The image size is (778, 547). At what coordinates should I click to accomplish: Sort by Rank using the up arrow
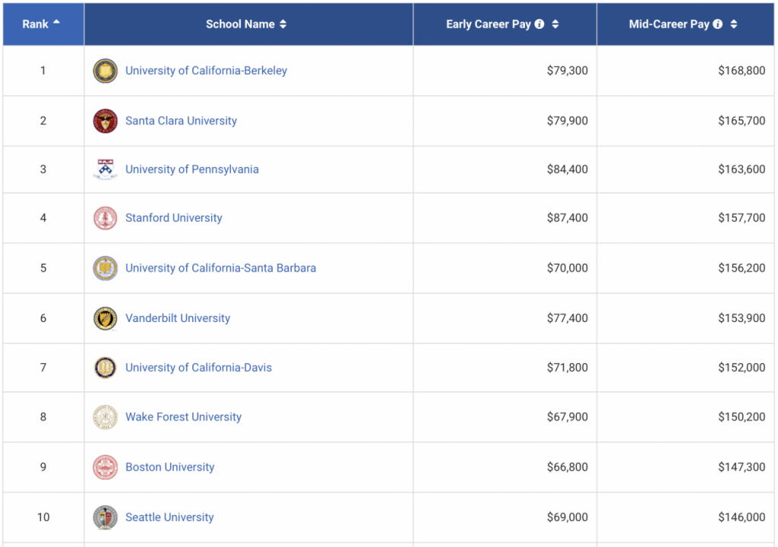56,22
